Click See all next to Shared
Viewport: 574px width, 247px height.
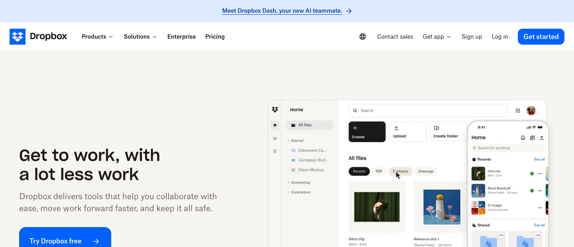click(539, 225)
